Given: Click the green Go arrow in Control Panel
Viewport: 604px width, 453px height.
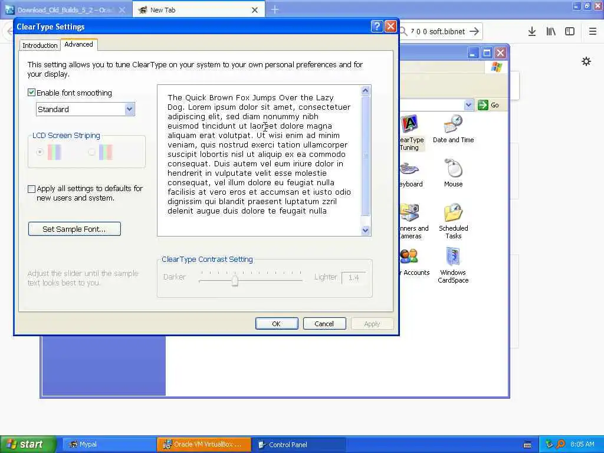Looking at the screenshot, I should pyautogui.click(x=482, y=105).
